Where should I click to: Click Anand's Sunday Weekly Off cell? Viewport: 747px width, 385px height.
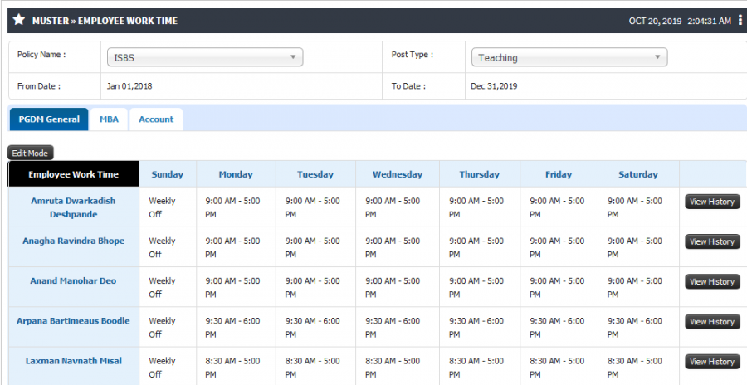[167, 287]
